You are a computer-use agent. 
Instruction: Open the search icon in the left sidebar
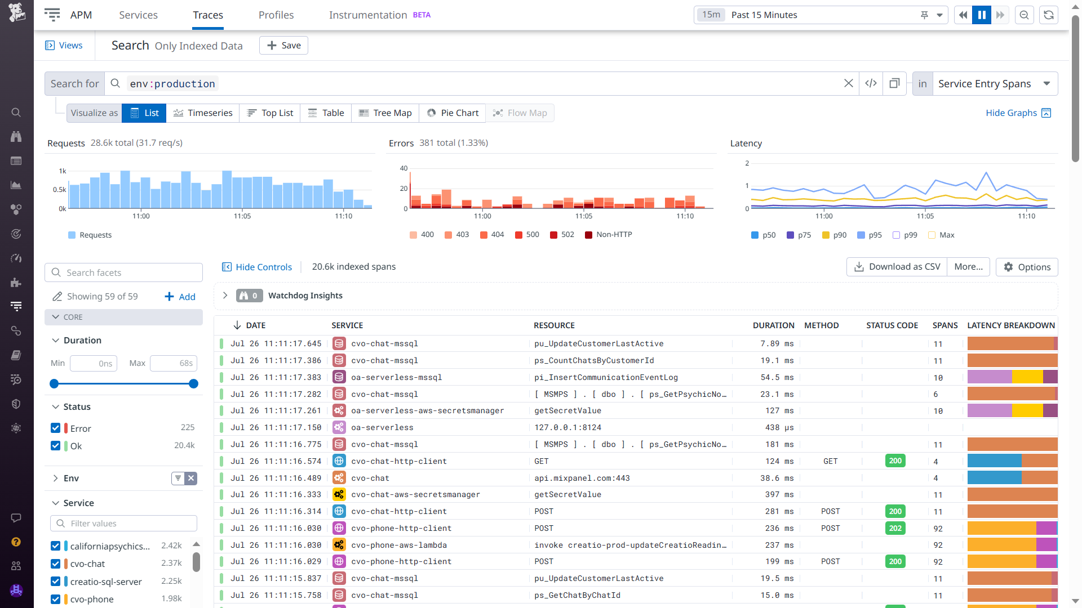click(x=16, y=113)
